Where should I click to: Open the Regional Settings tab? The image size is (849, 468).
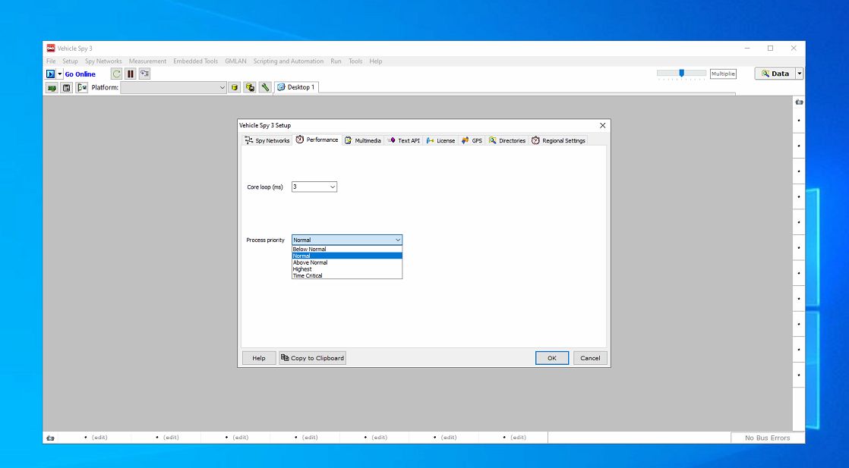(x=558, y=140)
